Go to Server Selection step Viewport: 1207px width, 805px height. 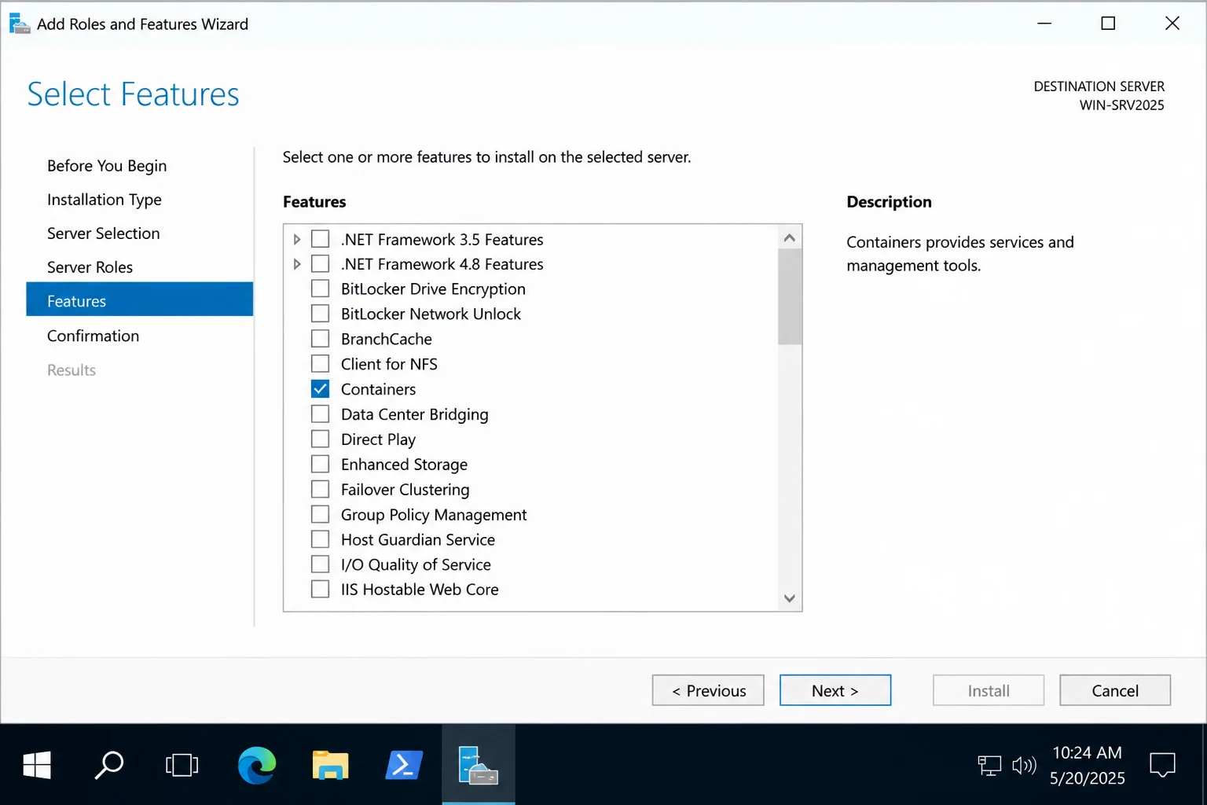pos(104,233)
